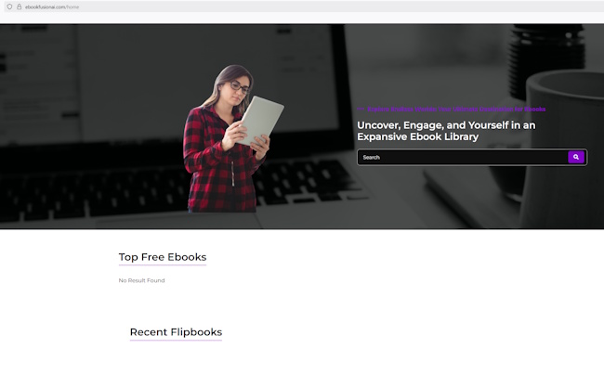Image resolution: width=604 pixels, height=387 pixels.
Task: Click the shield icon in address bar
Action: (9, 6)
